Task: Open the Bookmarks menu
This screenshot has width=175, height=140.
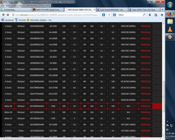Action: click(32, 6)
